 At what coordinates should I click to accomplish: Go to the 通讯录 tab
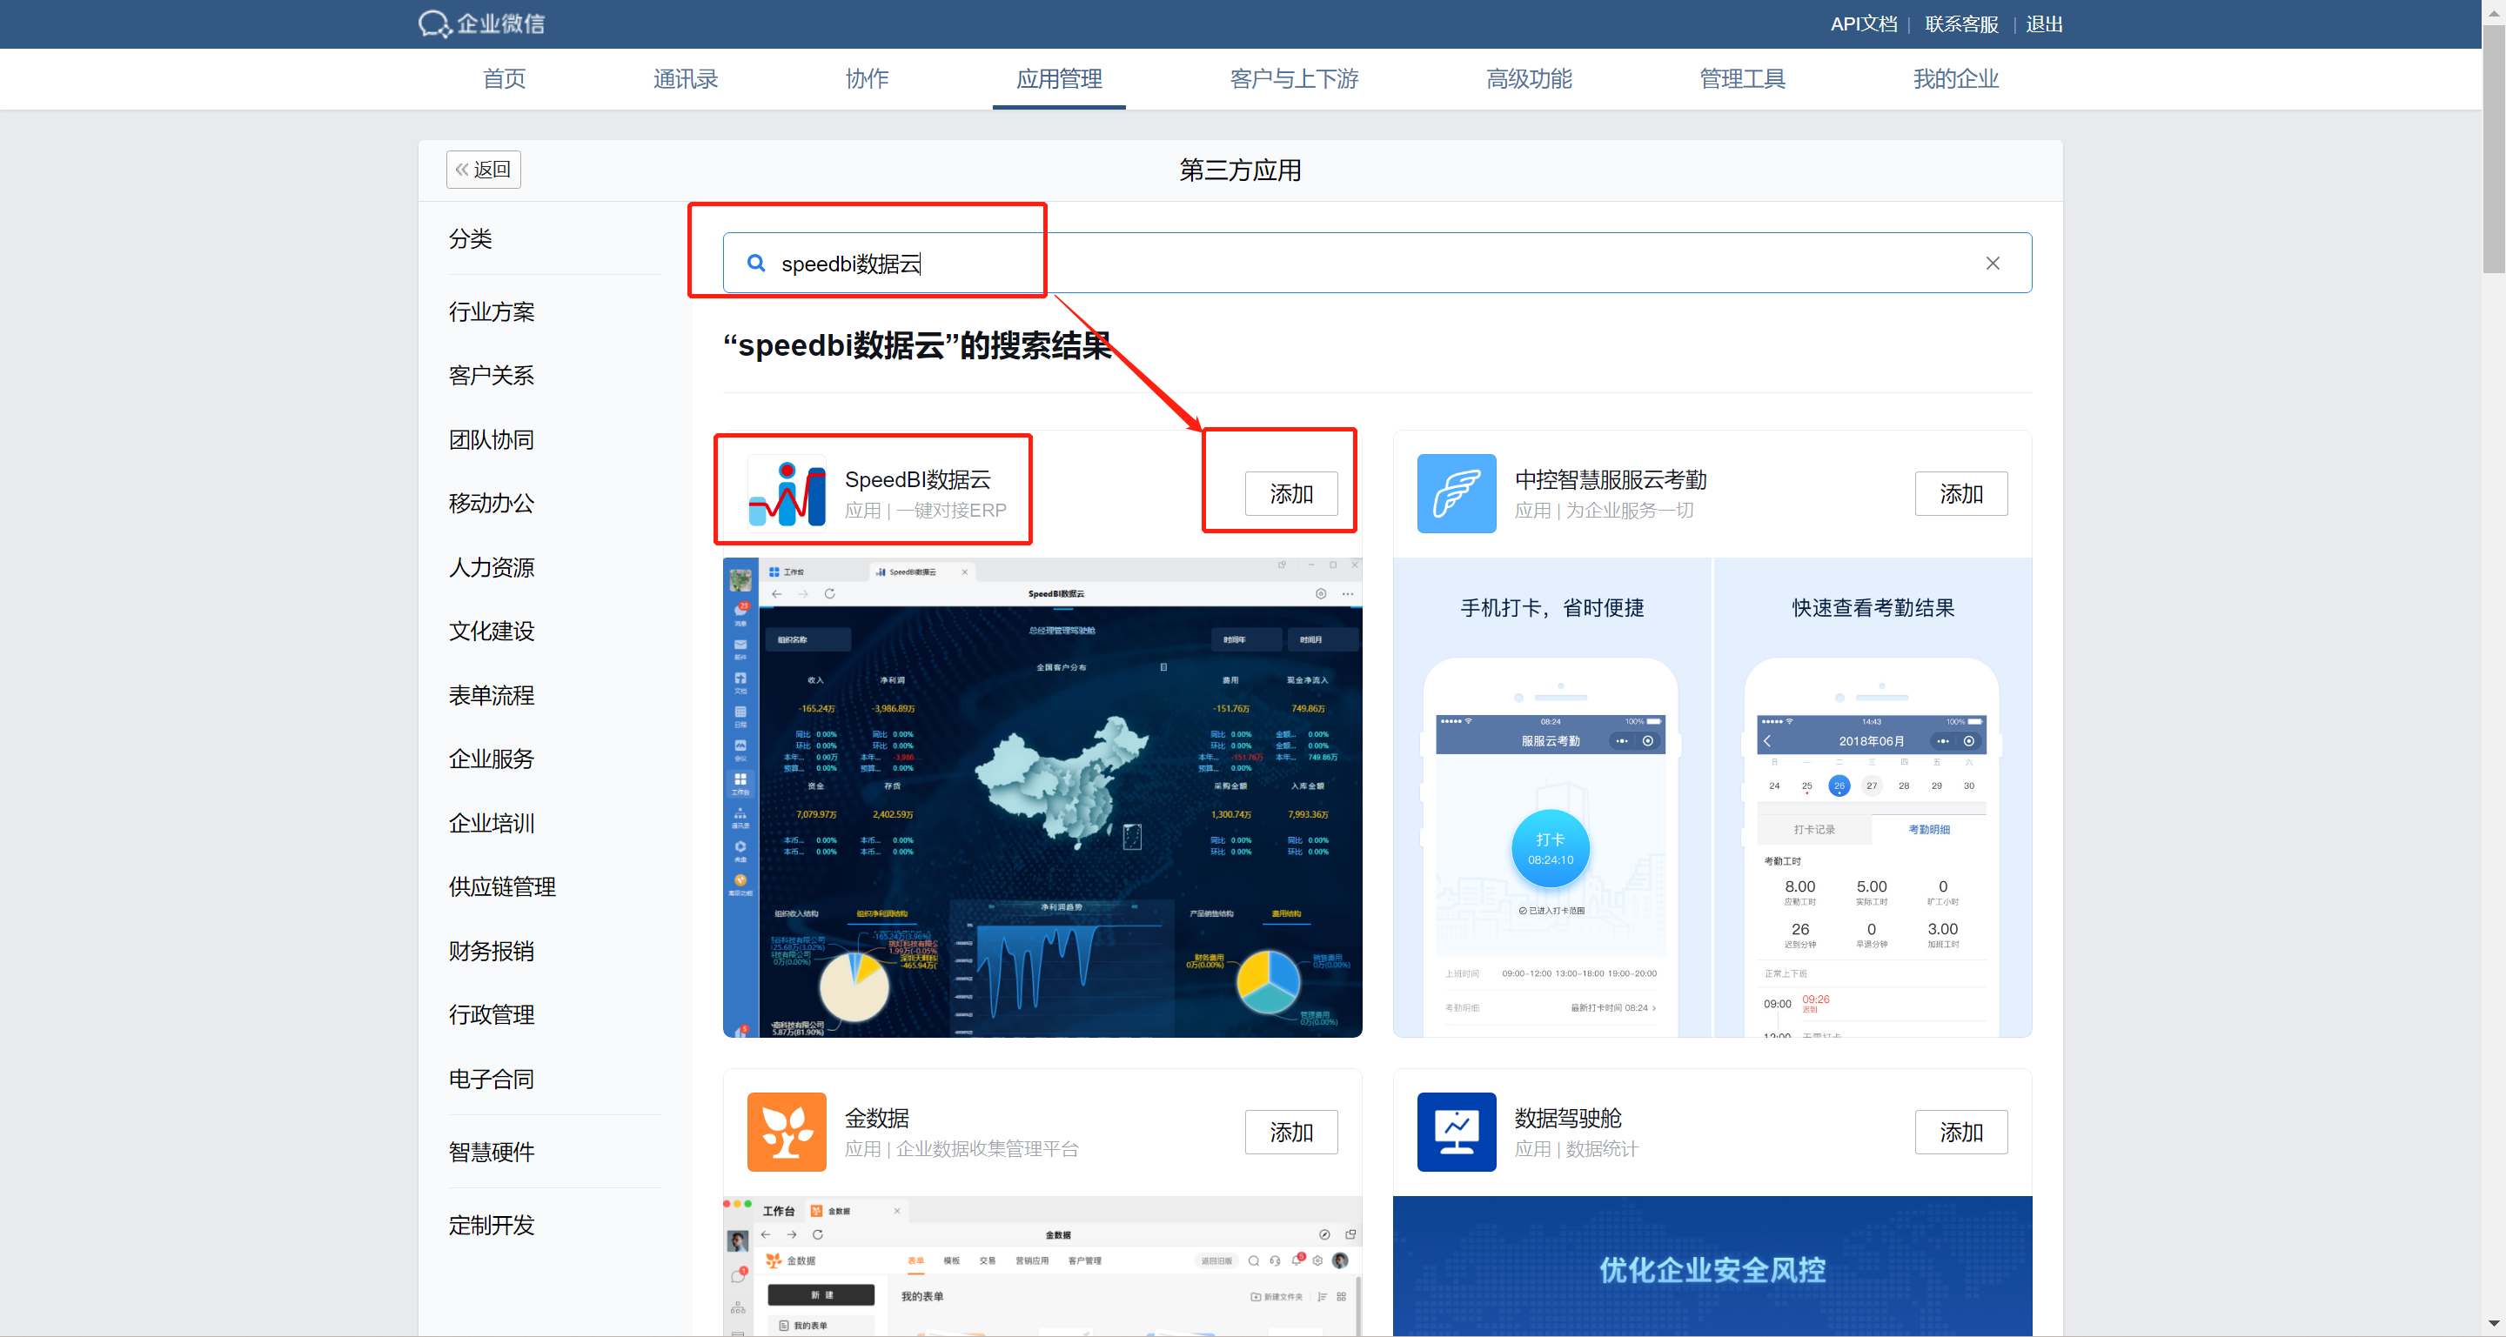click(685, 79)
